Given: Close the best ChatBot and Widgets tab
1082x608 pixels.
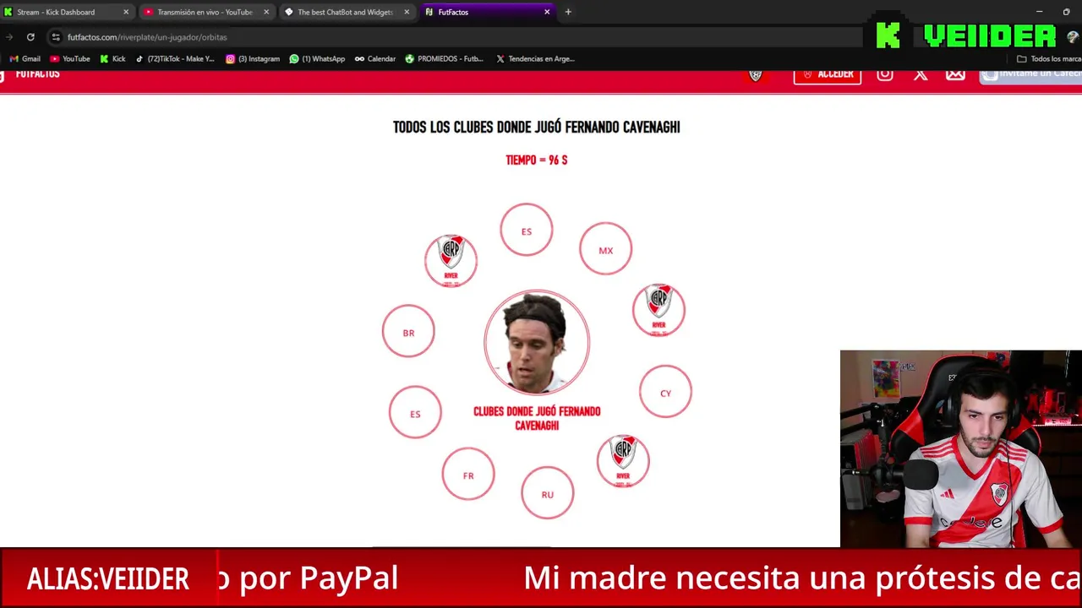Looking at the screenshot, I should tap(407, 12).
